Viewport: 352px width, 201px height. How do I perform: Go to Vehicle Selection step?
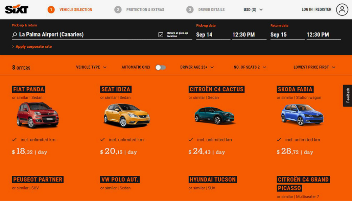[x=76, y=10]
